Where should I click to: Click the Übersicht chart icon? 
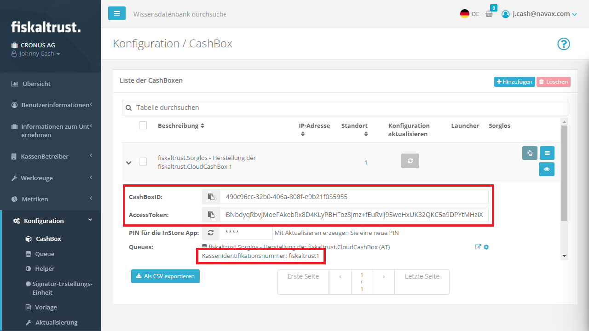click(14, 84)
